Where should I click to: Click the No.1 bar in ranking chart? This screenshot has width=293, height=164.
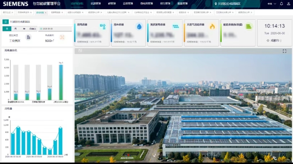coord(16,97)
